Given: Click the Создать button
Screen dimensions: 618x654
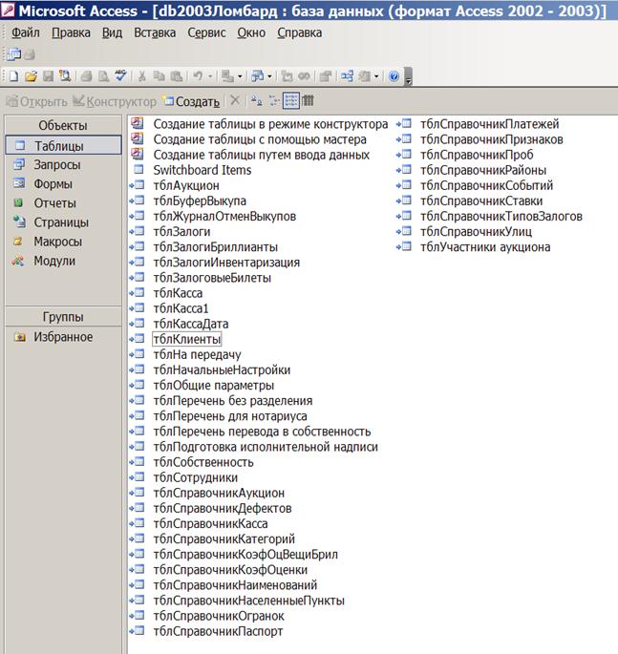Looking at the screenshot, I should tap(192, 101).
